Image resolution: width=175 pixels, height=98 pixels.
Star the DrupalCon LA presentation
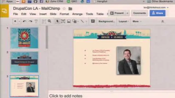[64, 8]
